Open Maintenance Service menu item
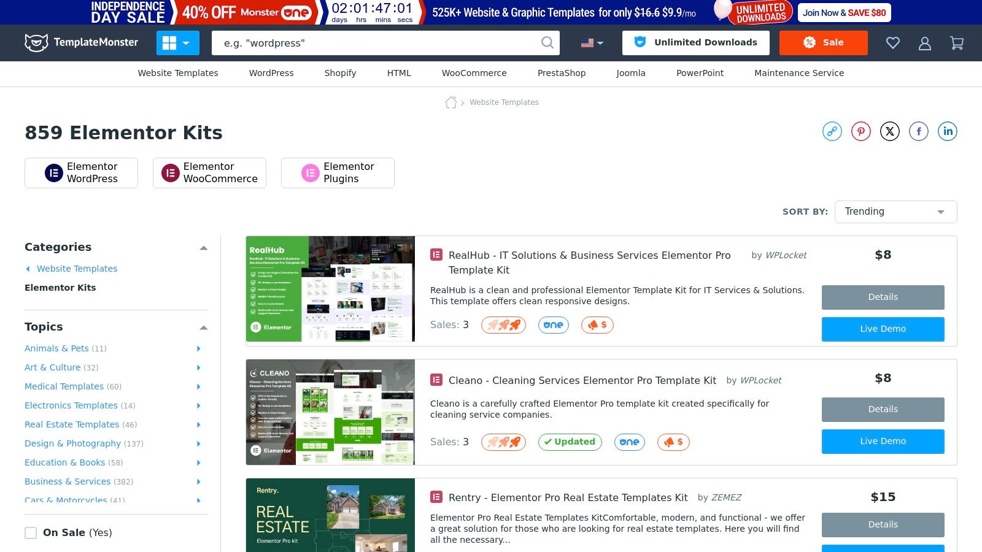 (799, 73)
